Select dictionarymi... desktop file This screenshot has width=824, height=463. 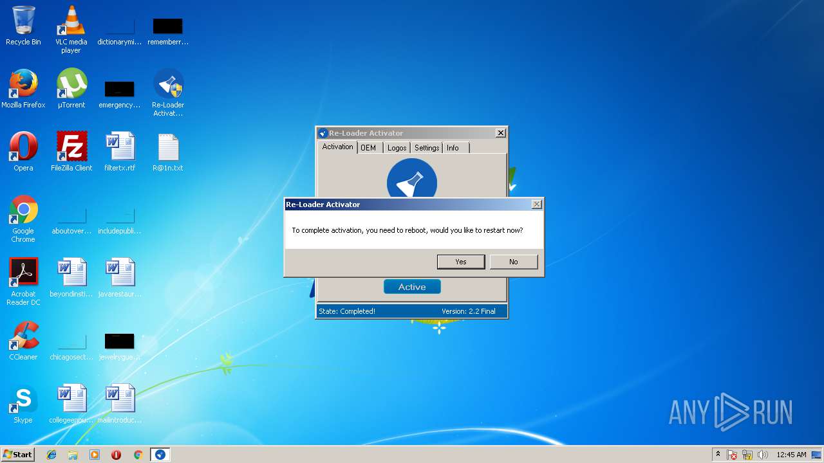click(x=120, y=30)
